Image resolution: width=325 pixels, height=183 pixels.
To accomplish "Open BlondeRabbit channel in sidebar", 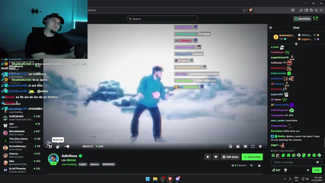I will click(22, 133).
